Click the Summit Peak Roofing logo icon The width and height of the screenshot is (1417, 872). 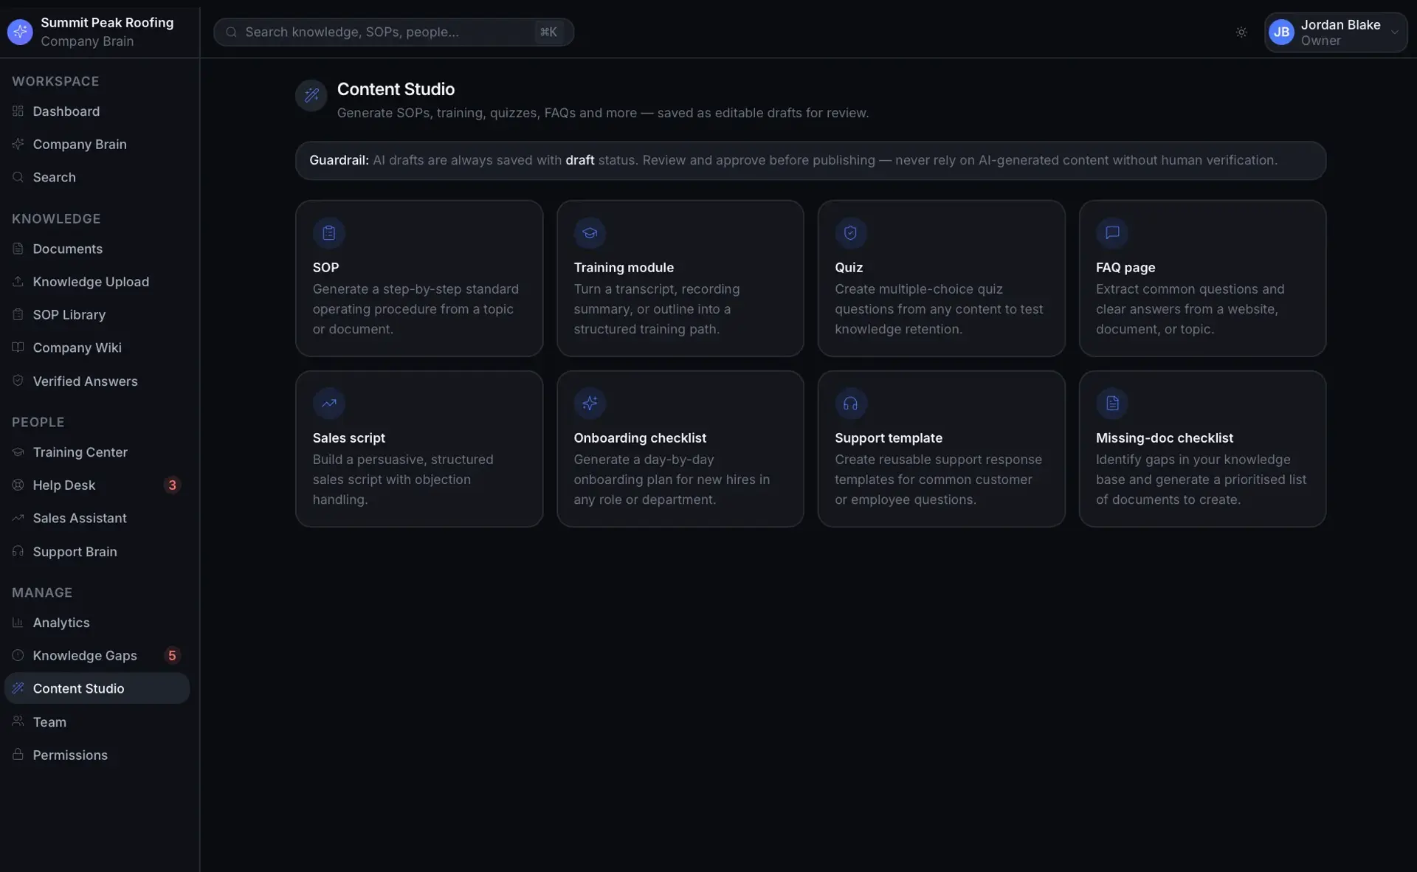[20, 32]
